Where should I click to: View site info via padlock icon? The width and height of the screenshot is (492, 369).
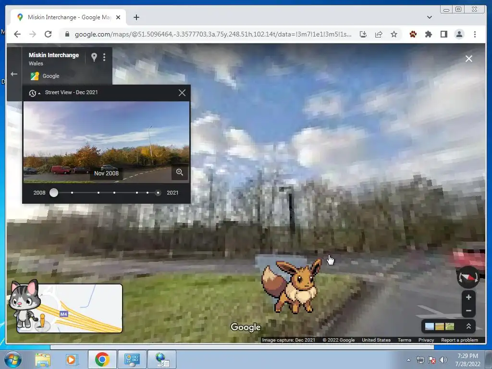pos(67,34)
